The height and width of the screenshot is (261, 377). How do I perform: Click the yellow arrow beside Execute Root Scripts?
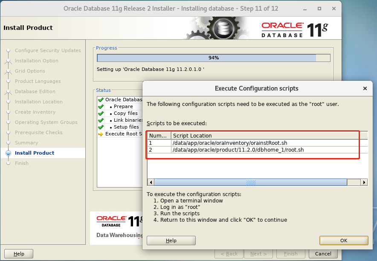point(101,134)
